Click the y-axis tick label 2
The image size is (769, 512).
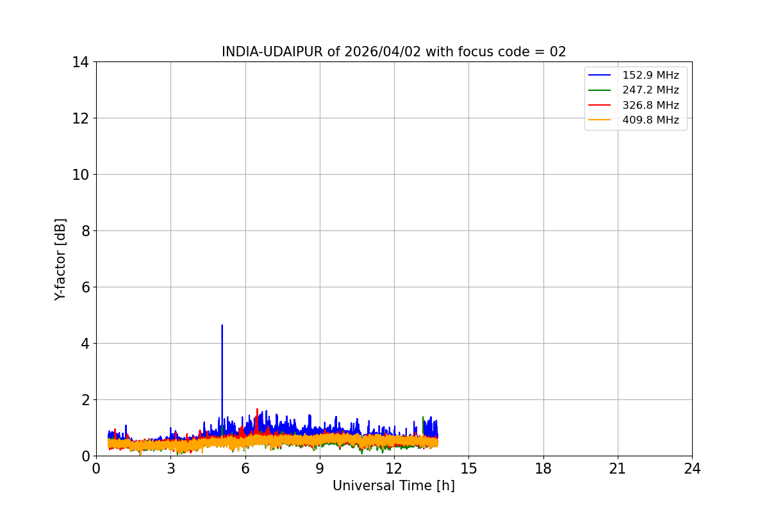[85, 400]
